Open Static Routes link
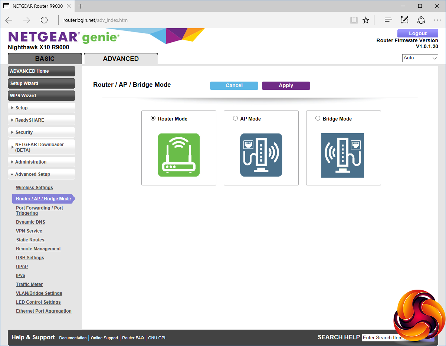 pyautogui.click(x=30, y=240)
